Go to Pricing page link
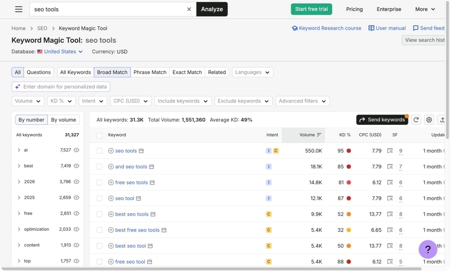 [x=355, y=9]
